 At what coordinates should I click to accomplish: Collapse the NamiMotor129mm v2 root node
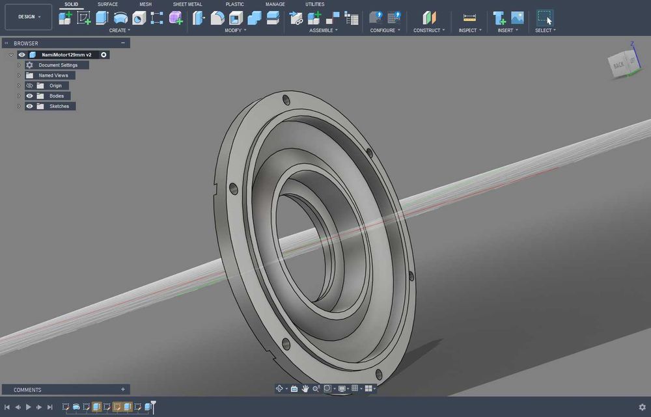[x=11, y=55]
